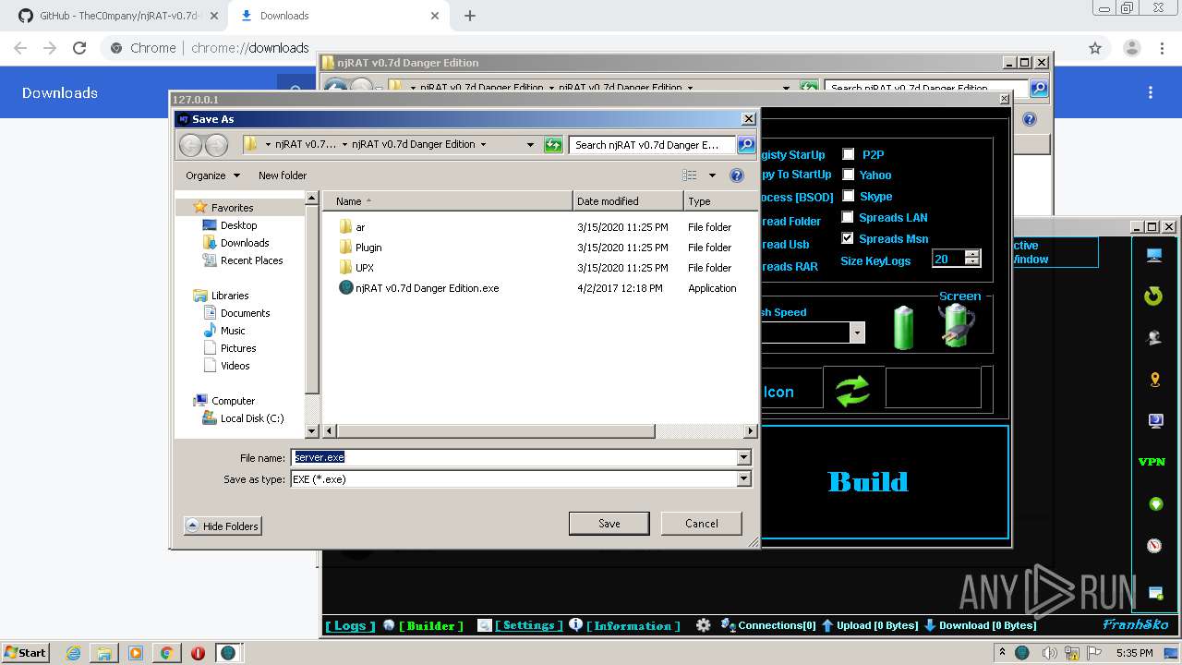The height and width of the screenshot is (665, 1182).
Task: Open the change view dropdown arrow
Action: [x=712, y=175]
